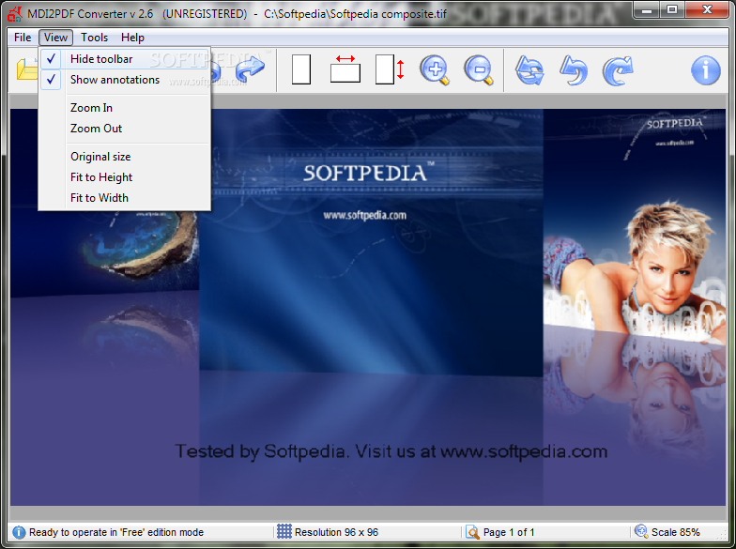The width and height of the screenshot is (736, 549).
Task: Click the flip/rotate 180 icon
Action: coord(529,70)
